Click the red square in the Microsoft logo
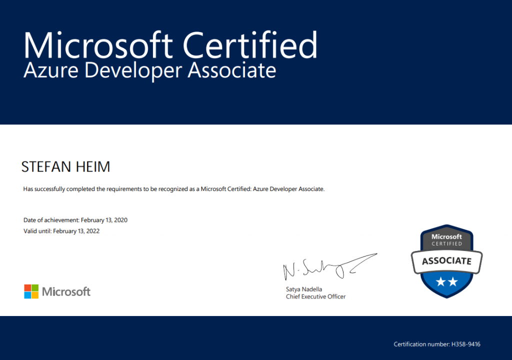This screenshot has height=360, width=512. 28,287
